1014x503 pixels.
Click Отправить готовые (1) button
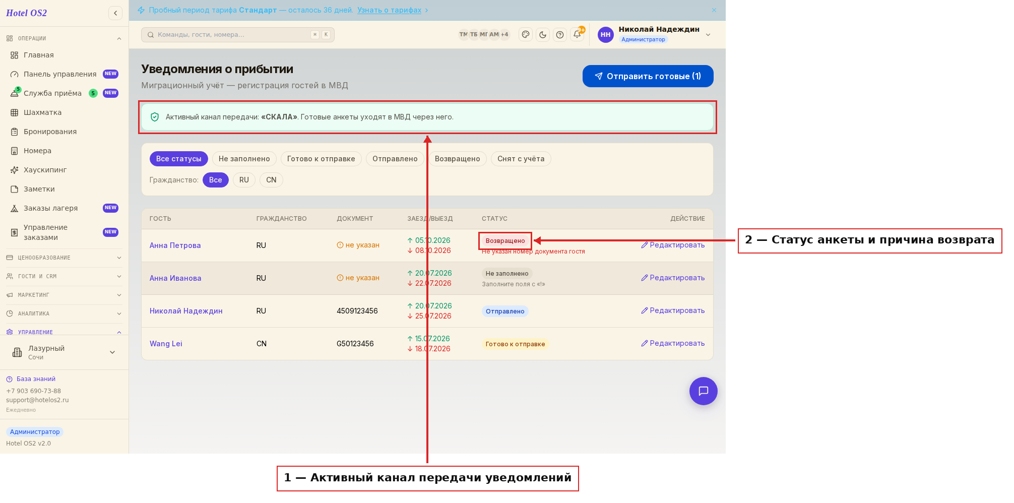pos(648,76)
